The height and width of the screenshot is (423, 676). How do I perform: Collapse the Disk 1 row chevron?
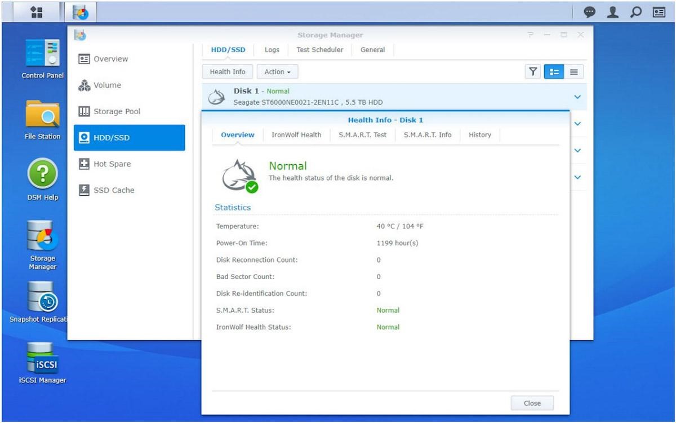[x=577, y=97]
